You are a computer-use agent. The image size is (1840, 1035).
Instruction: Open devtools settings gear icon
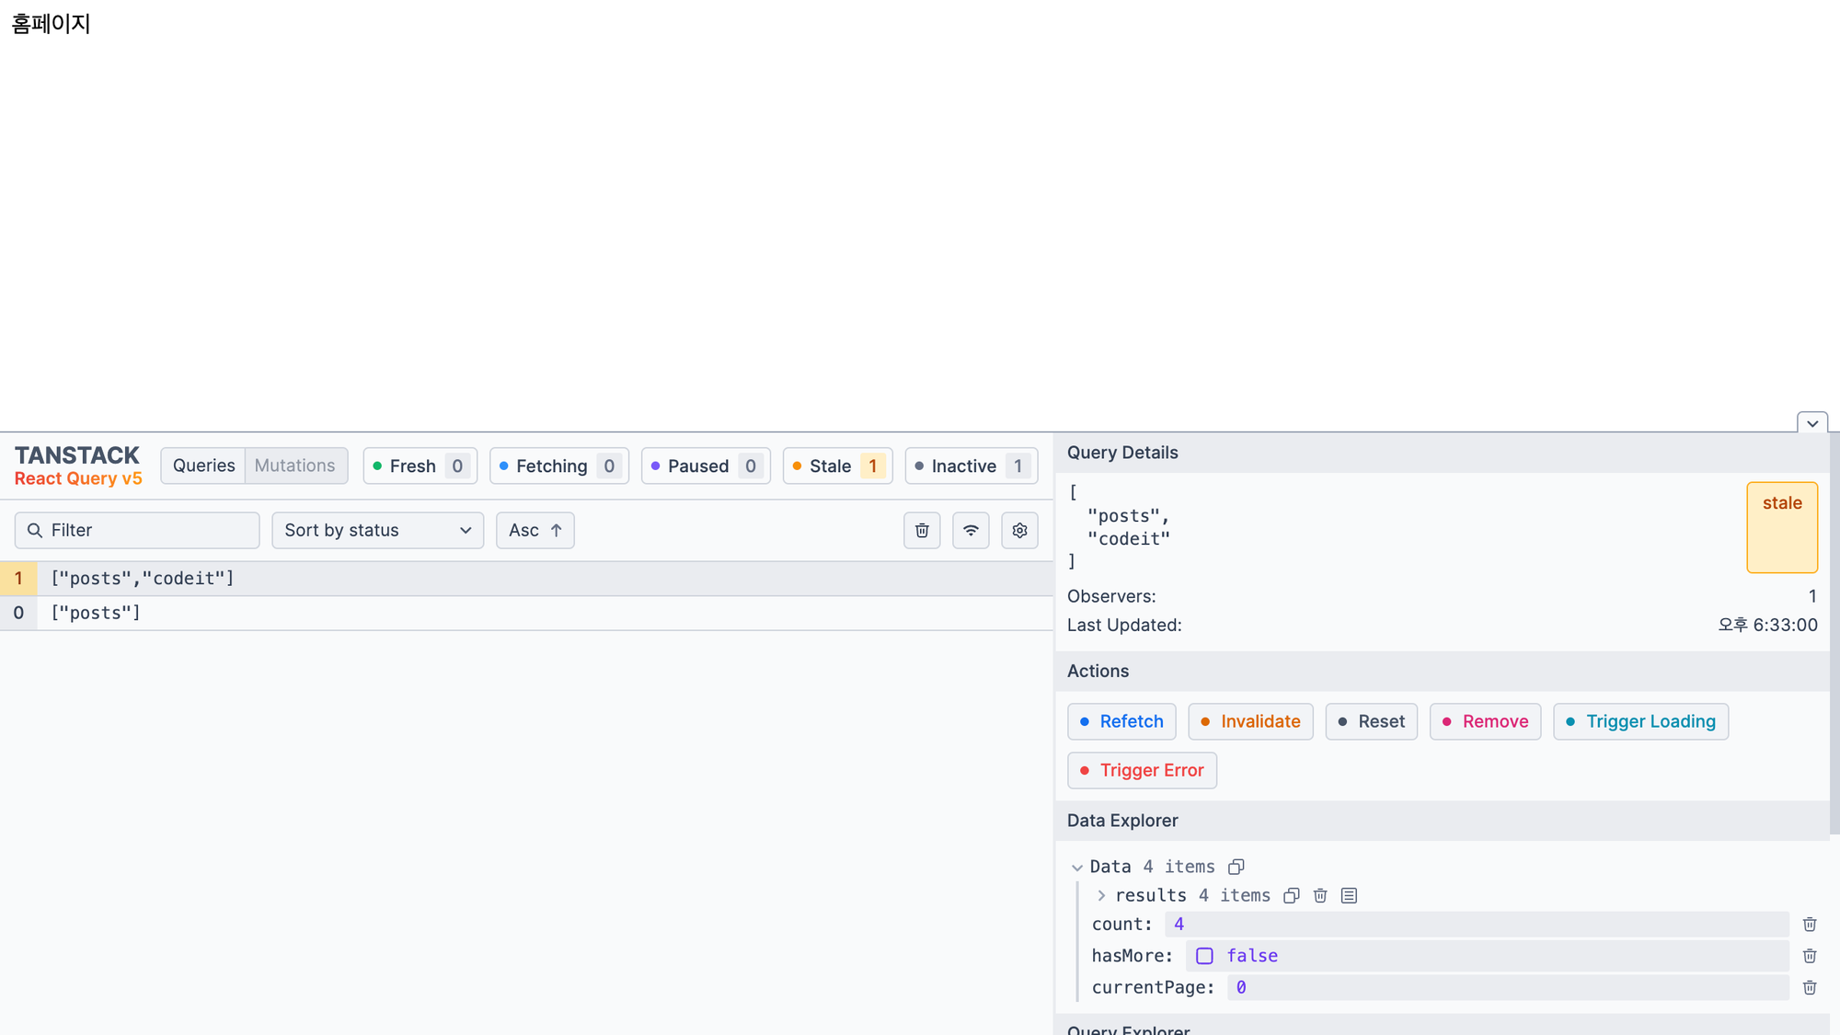pyautogui.click(x=1019, y=530)
